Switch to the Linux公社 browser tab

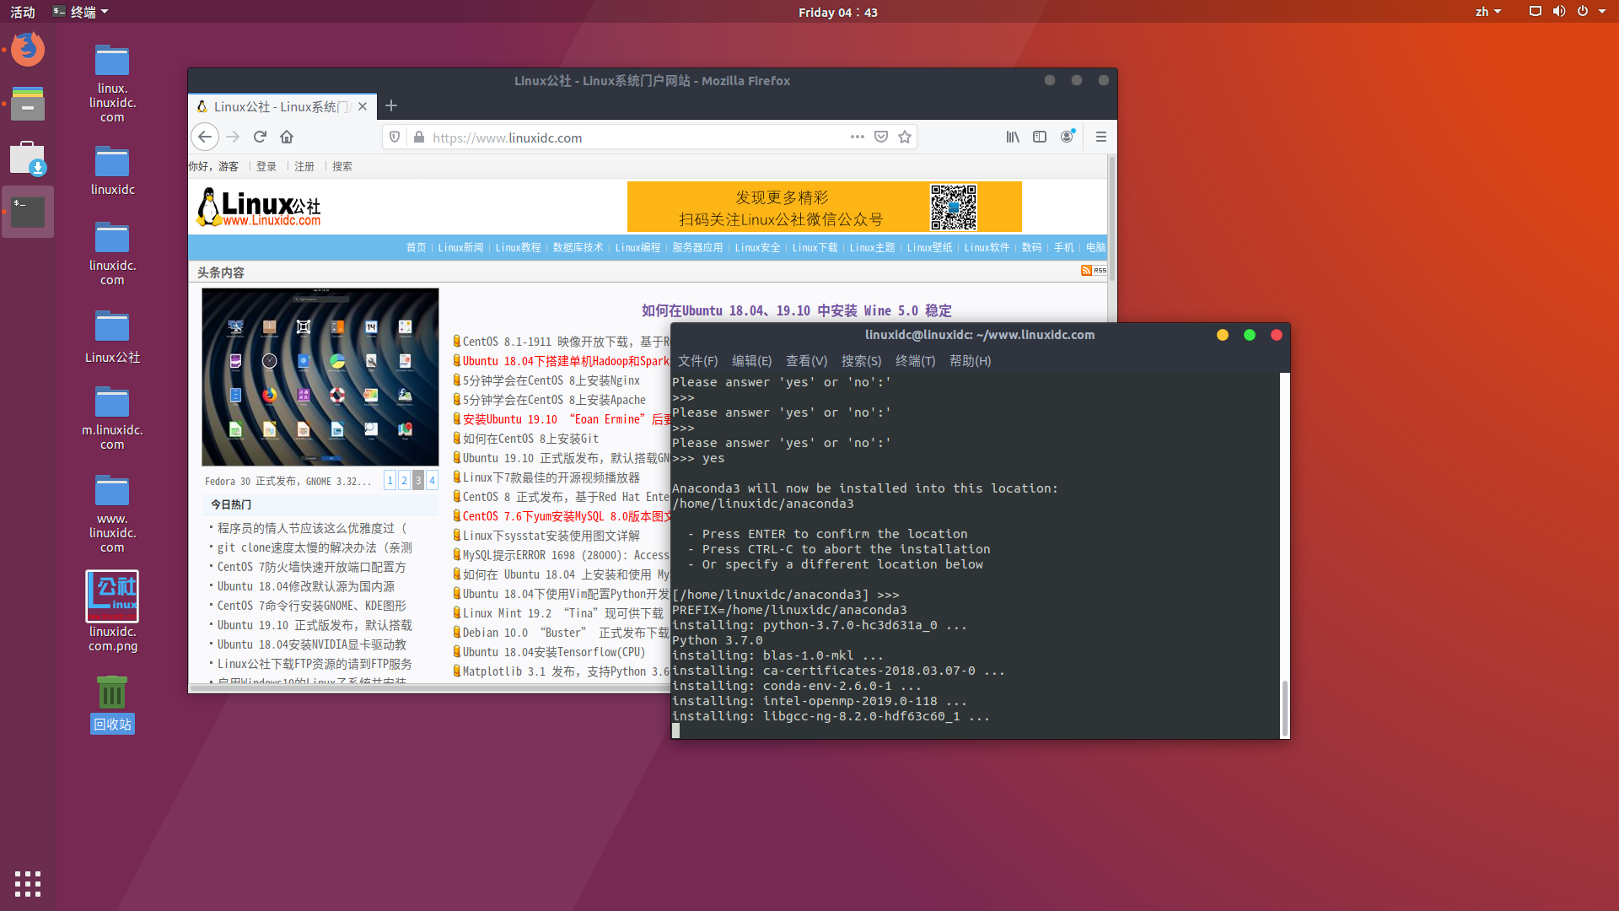(278, 106)
